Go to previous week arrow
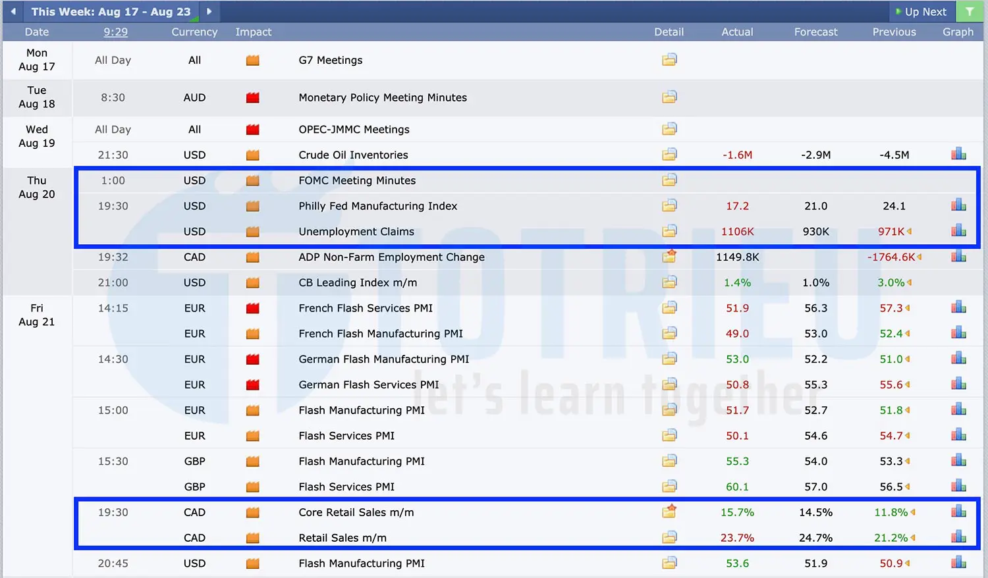The image size is (988, 578). click(x=13, y=11)
